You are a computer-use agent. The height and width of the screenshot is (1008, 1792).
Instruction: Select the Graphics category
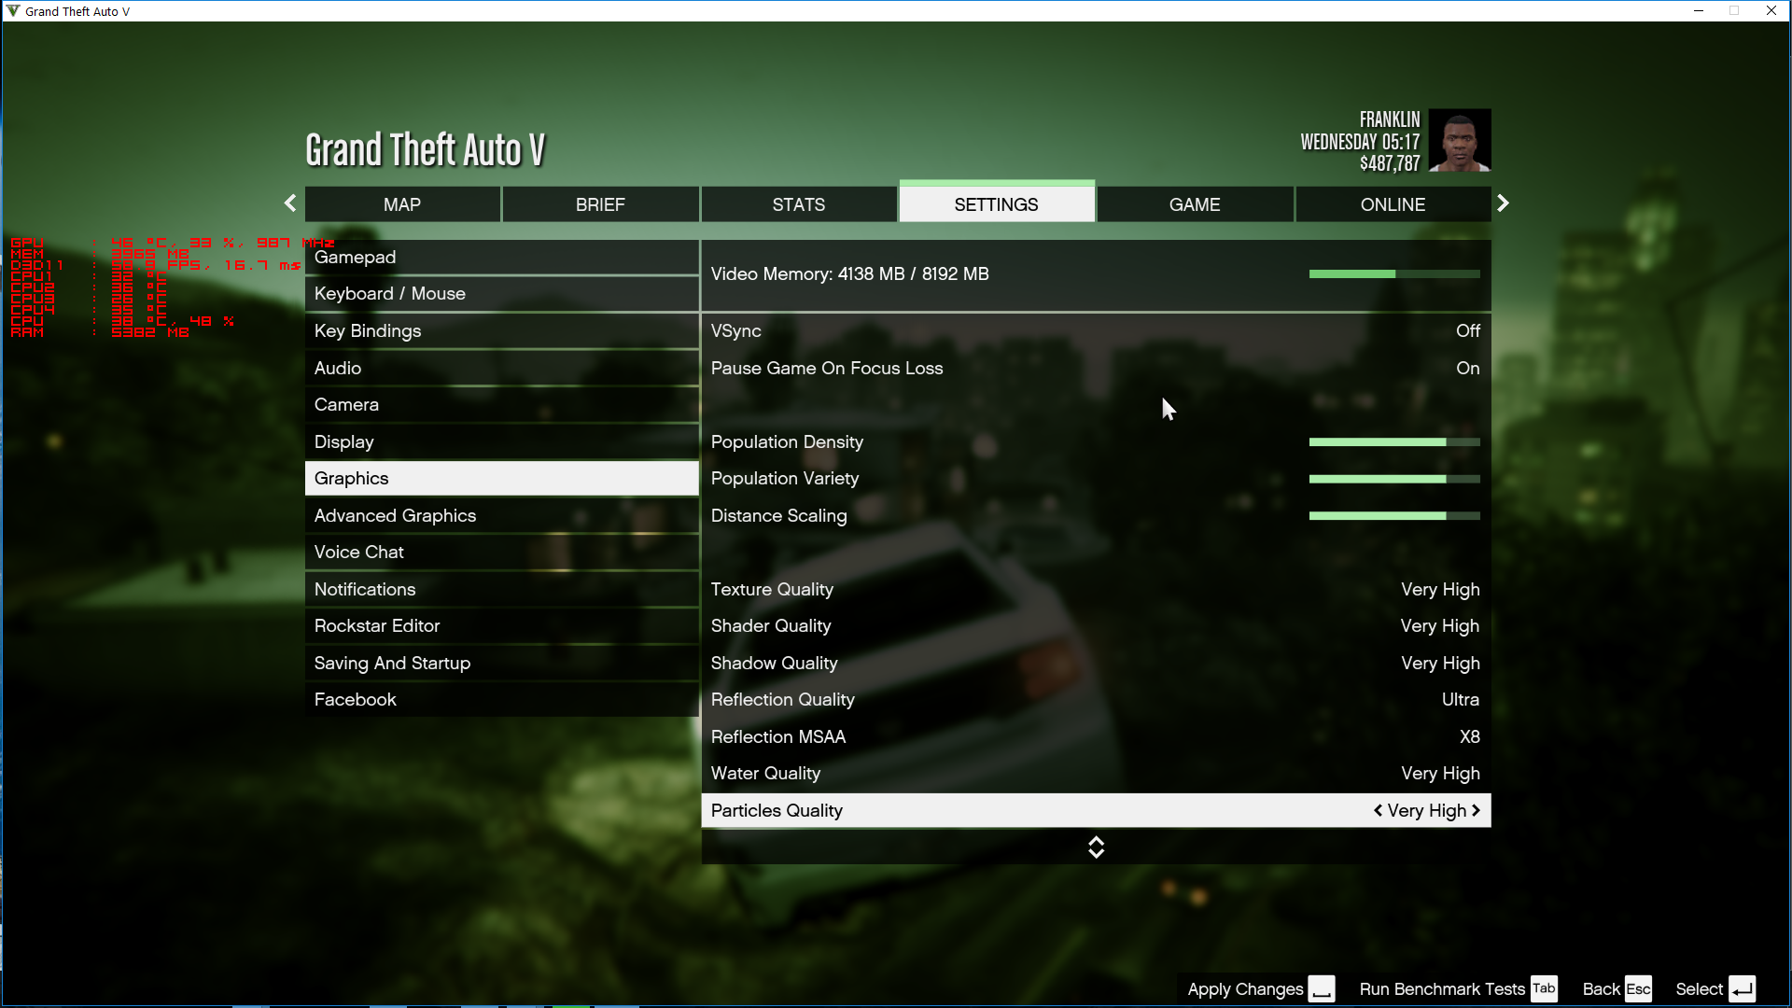tap(502, 479)
